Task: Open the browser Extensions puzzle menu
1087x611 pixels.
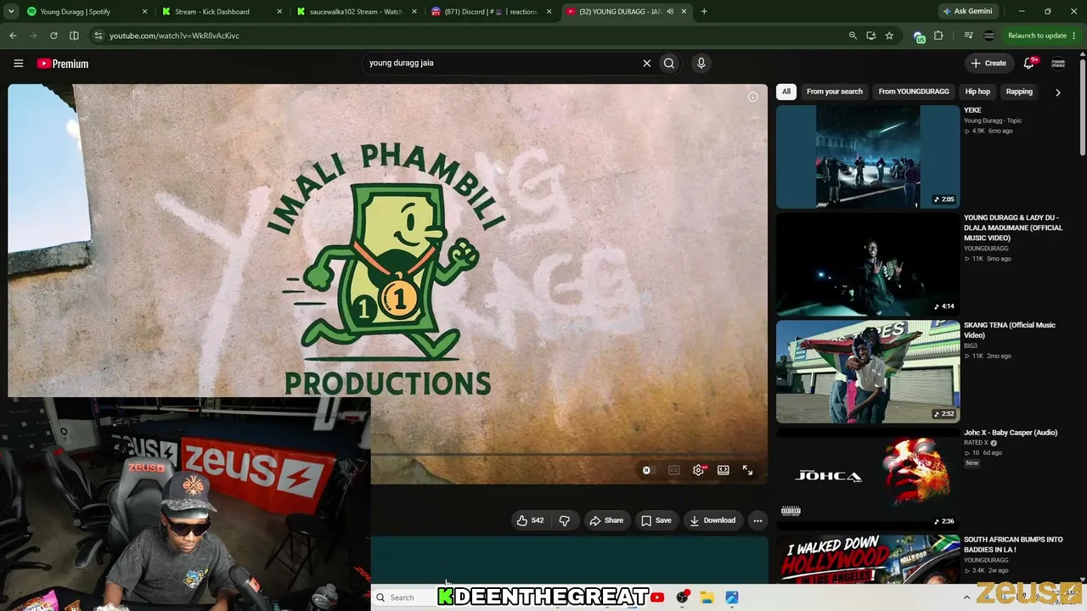Action: click(938, 36)
